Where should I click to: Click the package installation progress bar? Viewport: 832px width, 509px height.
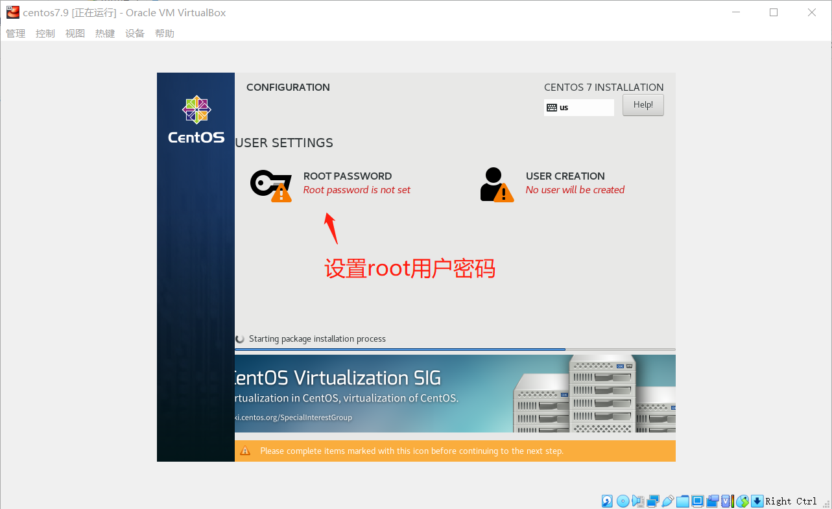click(455, 349)
